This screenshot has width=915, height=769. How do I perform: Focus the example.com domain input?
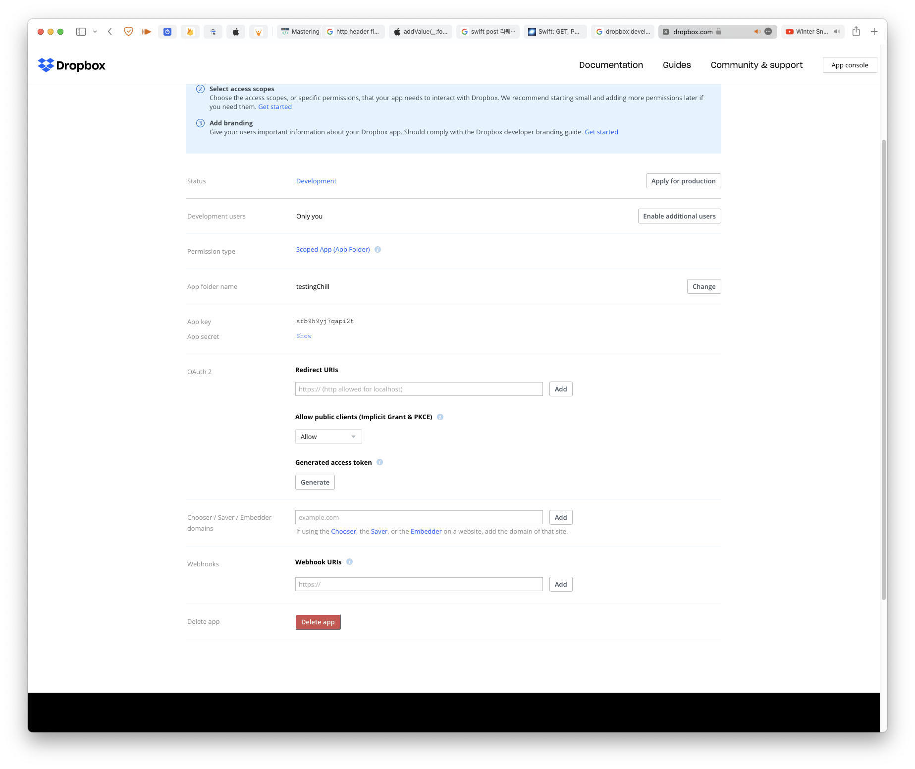[419, 517]
